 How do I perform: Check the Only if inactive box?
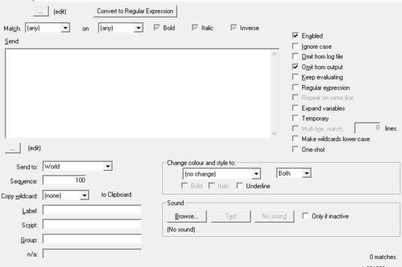point(306,215)
